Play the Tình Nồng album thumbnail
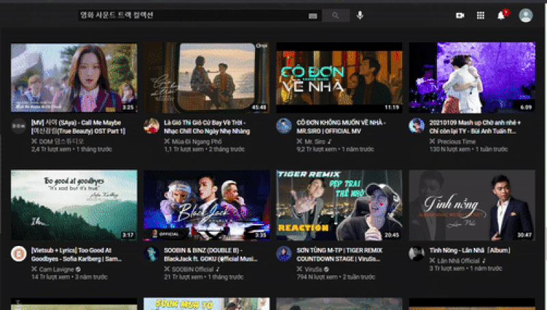Screen dimensions: 547x310 [472, 205]
